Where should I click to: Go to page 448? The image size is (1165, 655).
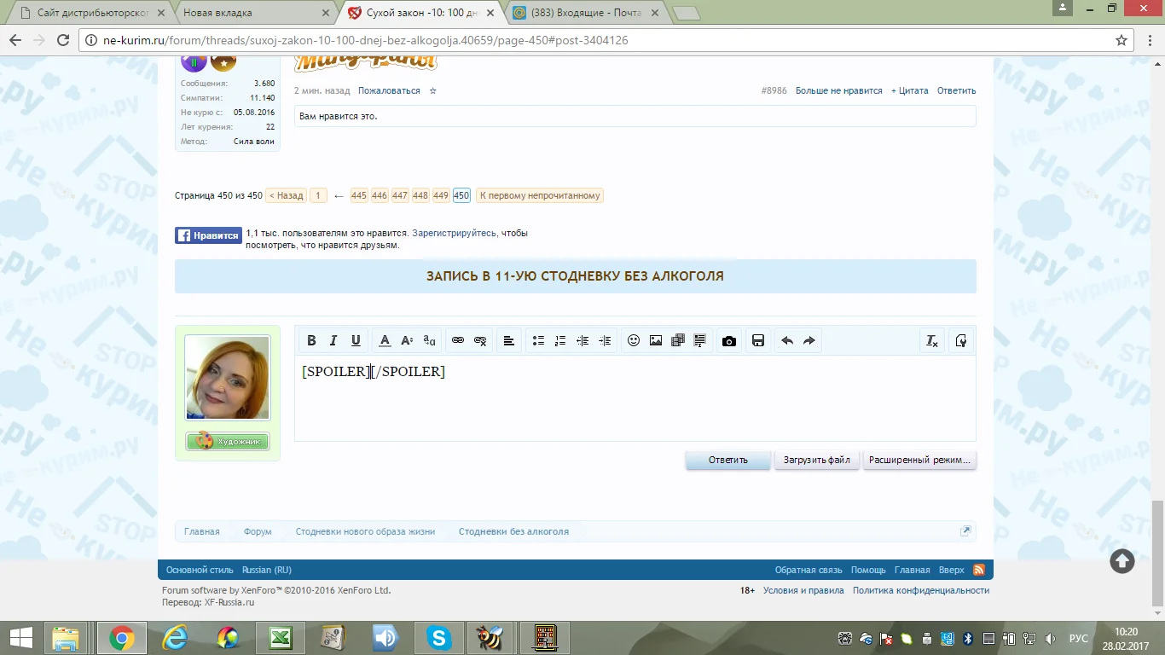point(420,195)
